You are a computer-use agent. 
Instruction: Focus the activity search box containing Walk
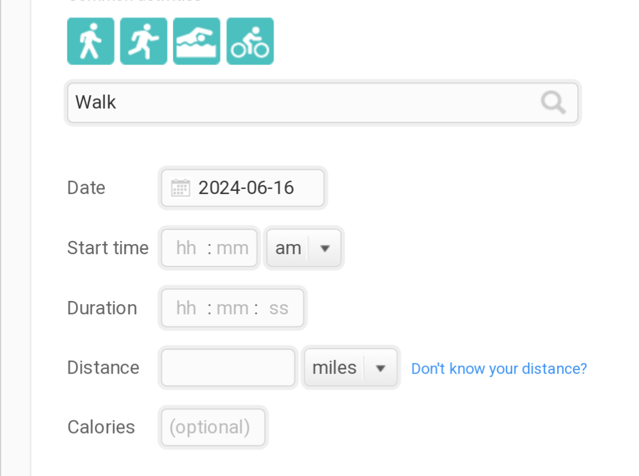click(x=301, y=102)
